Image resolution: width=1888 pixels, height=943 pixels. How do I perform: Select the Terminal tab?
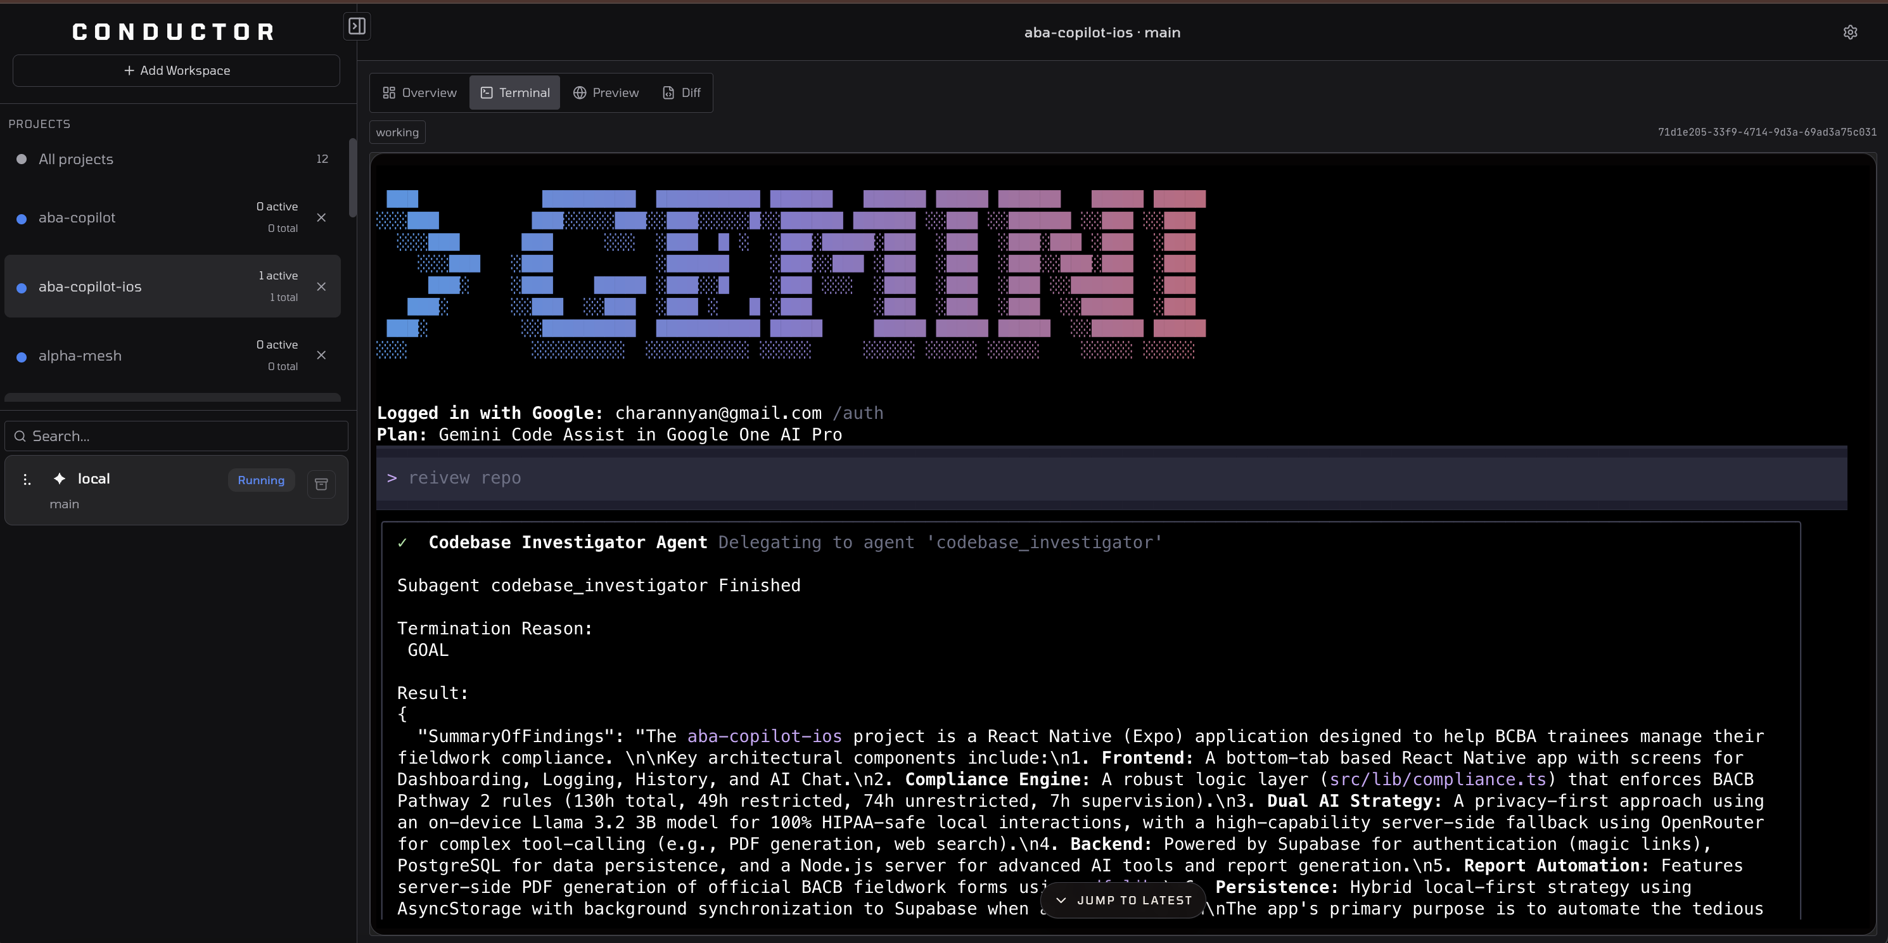pyautogui.click(x=514, y=93)
